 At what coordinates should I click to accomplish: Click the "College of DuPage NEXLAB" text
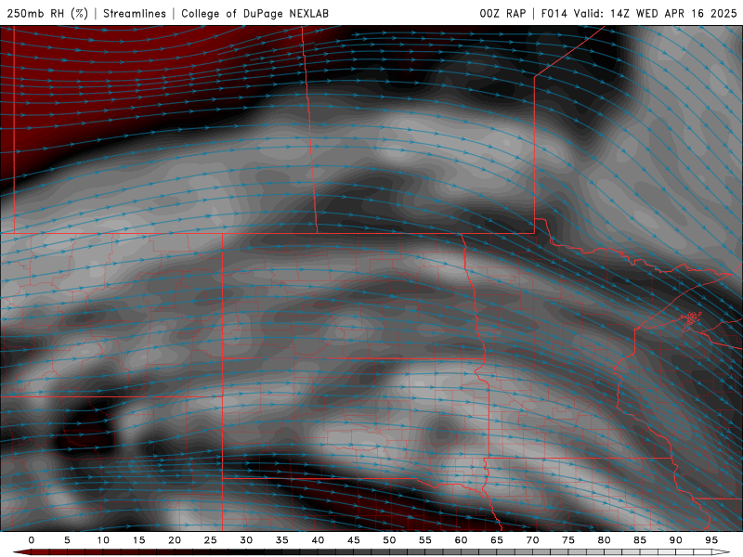click(254, 13)
